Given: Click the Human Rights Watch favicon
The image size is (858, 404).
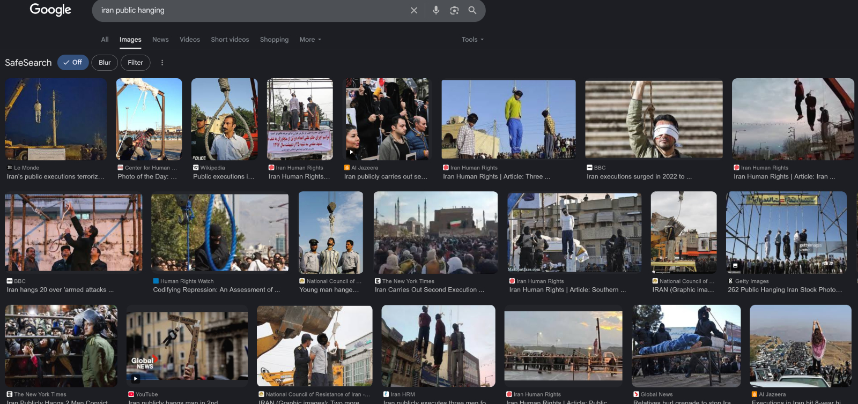Looking at the screenshot, I should pos(156,281).
